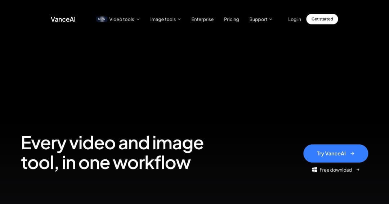
Task: Open the Support menu
Action: click(x=258, y=19)
